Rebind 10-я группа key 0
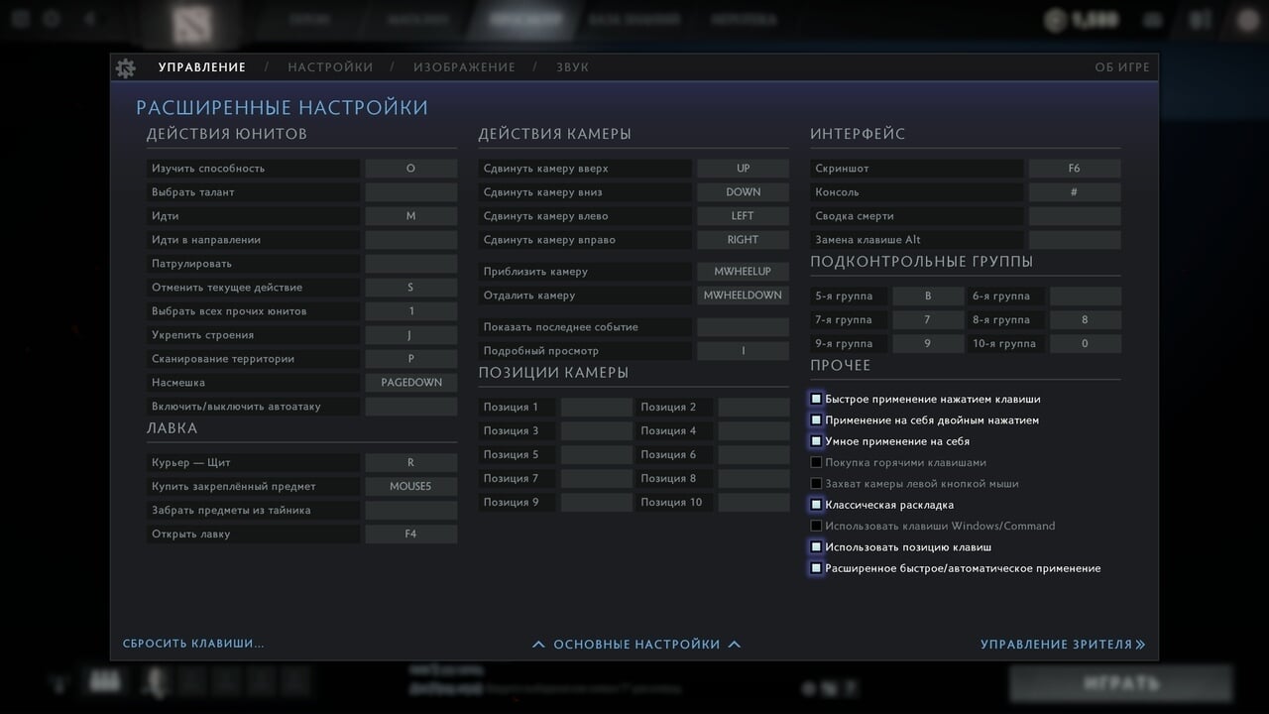Viewport: 1269px width, 714px height. click(x=1086, y=344)
